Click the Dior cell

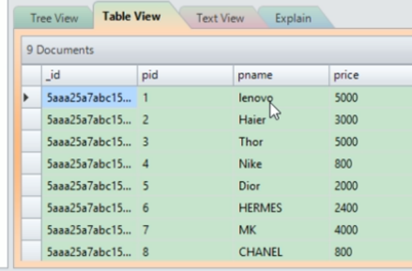[251, 187]
